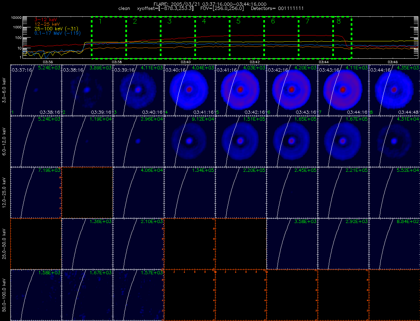Click the '3.0-6.0 keV' row label

pyautogui.click(x=4, y=90)
